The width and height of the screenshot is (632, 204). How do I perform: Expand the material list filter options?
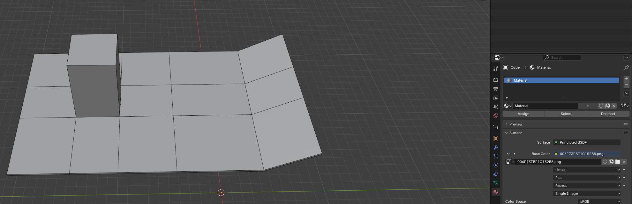coord(507,98)
